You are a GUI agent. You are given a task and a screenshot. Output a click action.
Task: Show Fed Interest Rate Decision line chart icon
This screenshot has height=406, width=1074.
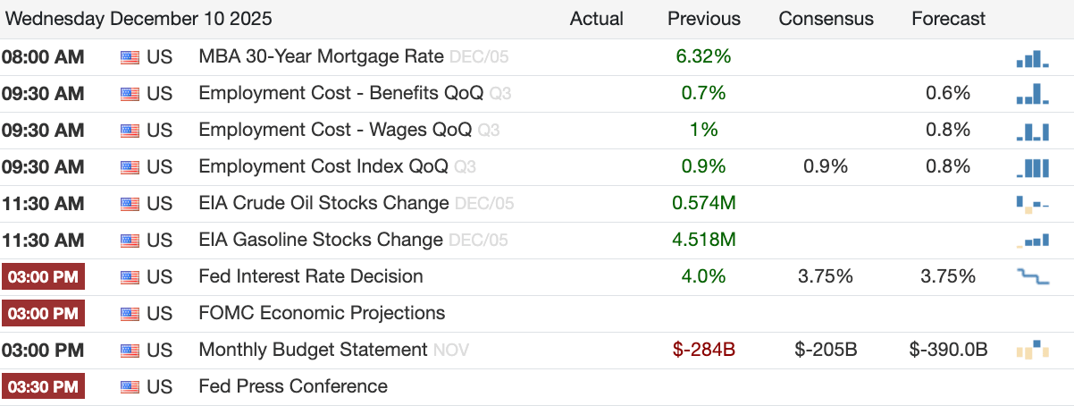pos(1032,277)
